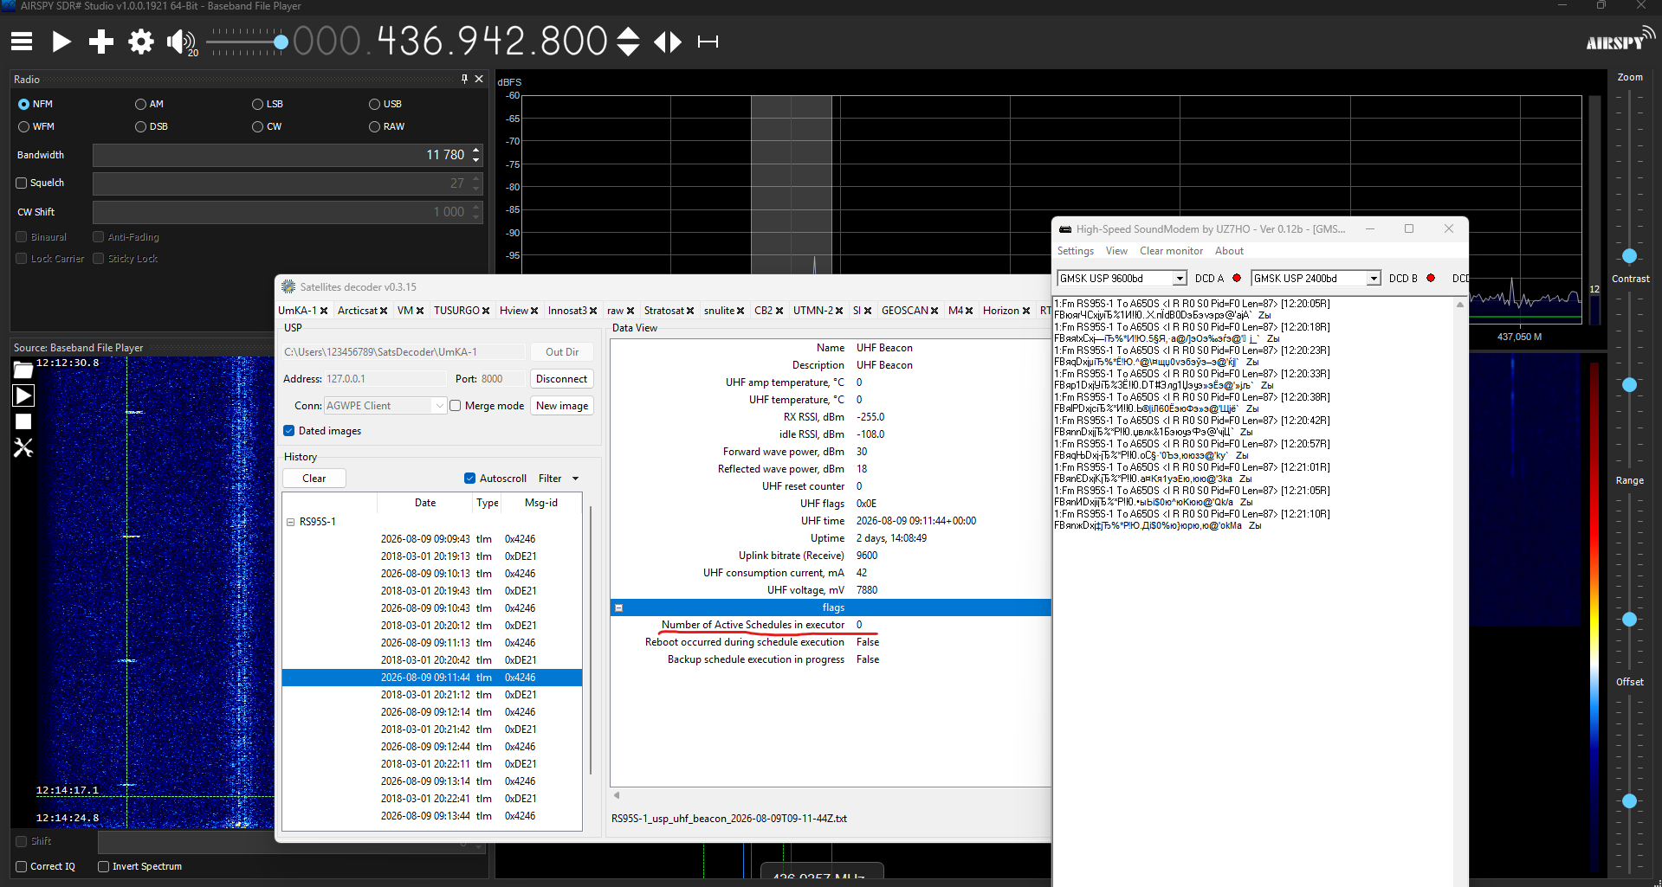Click the Out Dir button
This screenshot has height=887, width=1662.
[561, 352]
